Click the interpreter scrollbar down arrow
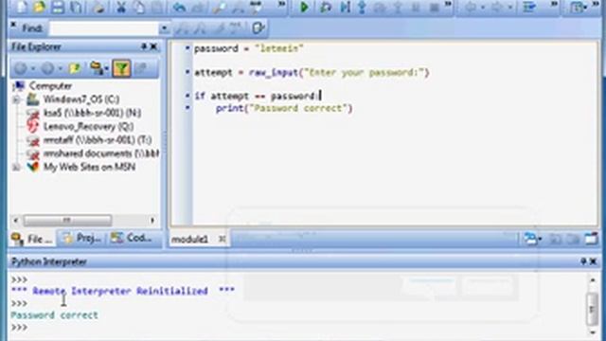This screenshot has height=341, width=606. click(x=593, y=332)
